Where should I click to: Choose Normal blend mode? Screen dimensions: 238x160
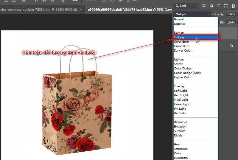coord(196,19)
